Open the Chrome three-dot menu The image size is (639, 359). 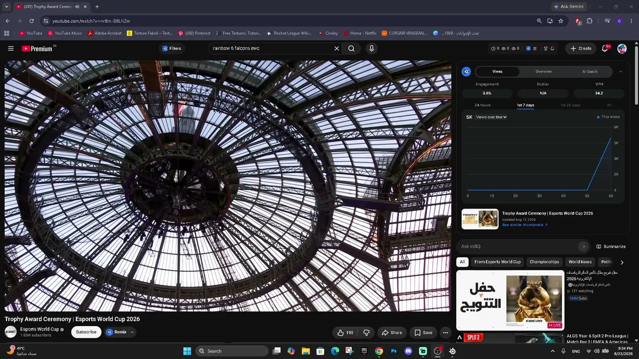(x=632, y=21)
